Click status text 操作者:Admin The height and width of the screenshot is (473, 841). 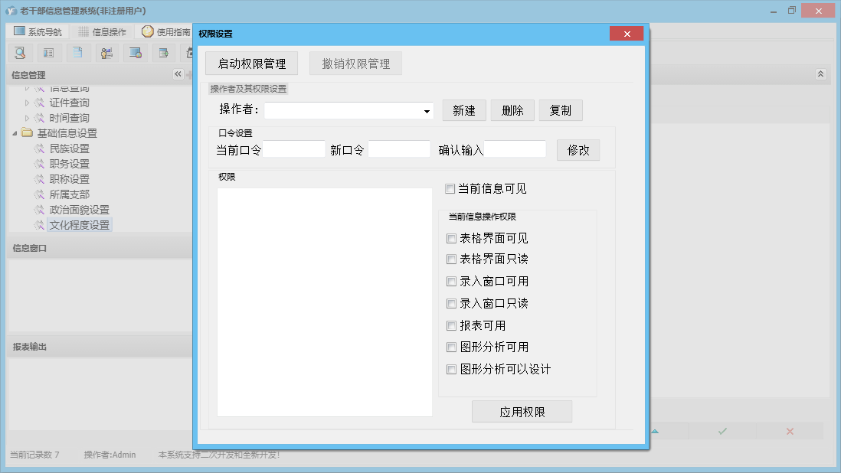110,455
